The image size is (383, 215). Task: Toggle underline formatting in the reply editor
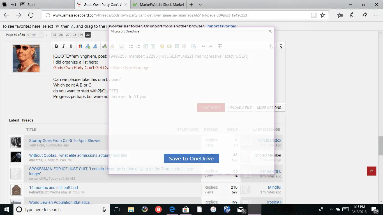[x=71, y=46]
